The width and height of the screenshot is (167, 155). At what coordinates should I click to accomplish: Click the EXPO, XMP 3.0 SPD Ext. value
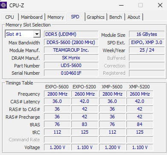[146, 42]
